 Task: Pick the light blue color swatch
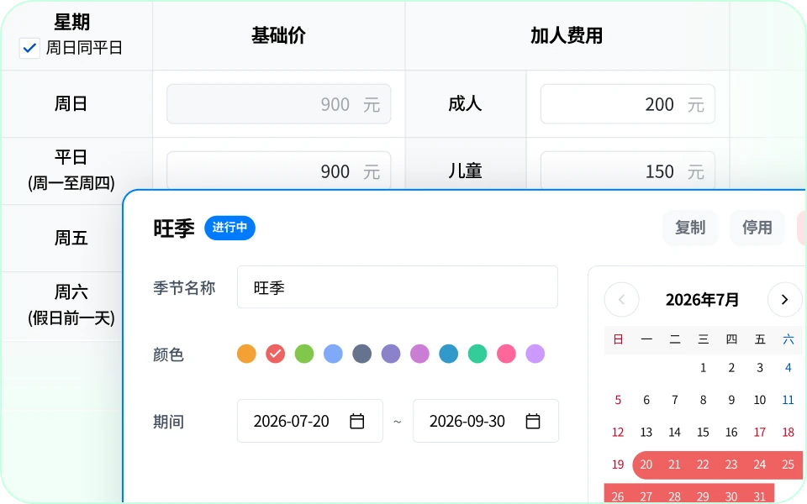(333, 354)
